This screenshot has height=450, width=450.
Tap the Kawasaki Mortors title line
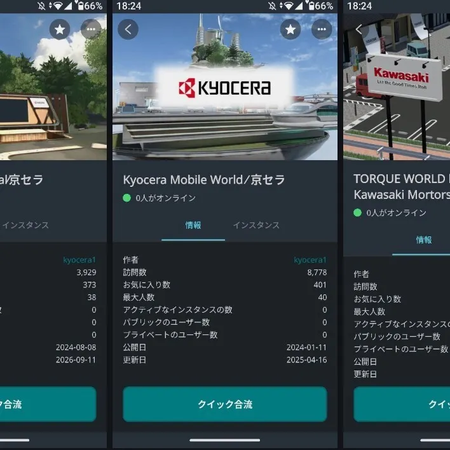402,194
